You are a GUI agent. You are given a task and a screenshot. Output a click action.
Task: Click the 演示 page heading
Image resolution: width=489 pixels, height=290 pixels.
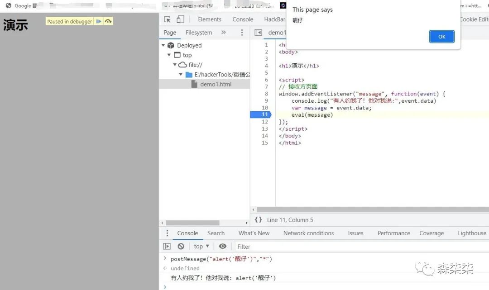tap(15, 25)
